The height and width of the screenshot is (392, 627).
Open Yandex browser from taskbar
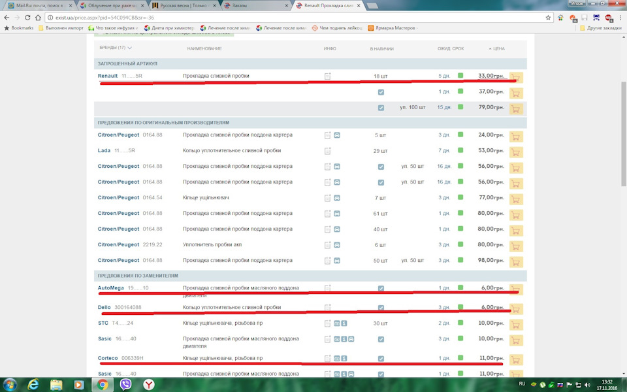click(x=149, y=385)
